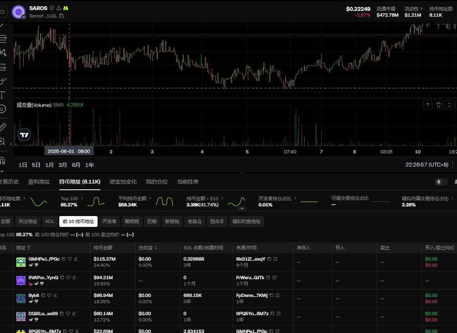457x333 pixels.
Task: Switch to the 盈利地址 tab
Action: 39,182
